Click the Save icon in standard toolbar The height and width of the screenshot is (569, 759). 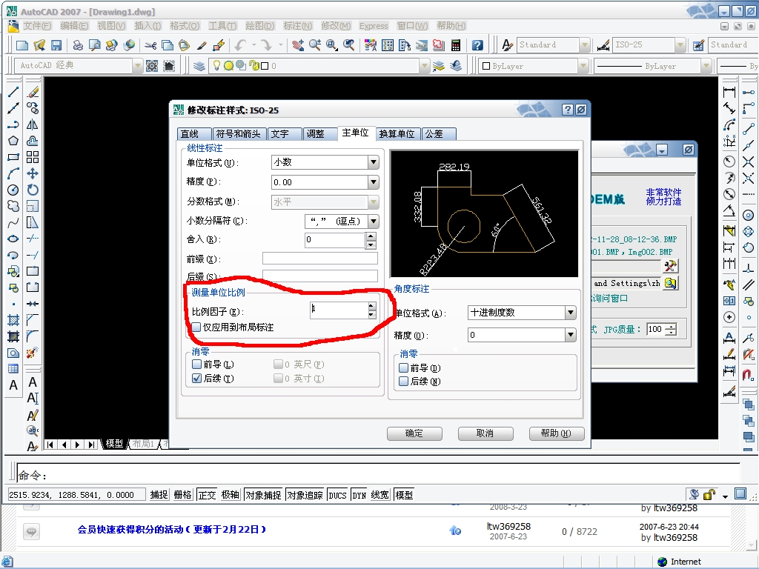click(56, 45)
